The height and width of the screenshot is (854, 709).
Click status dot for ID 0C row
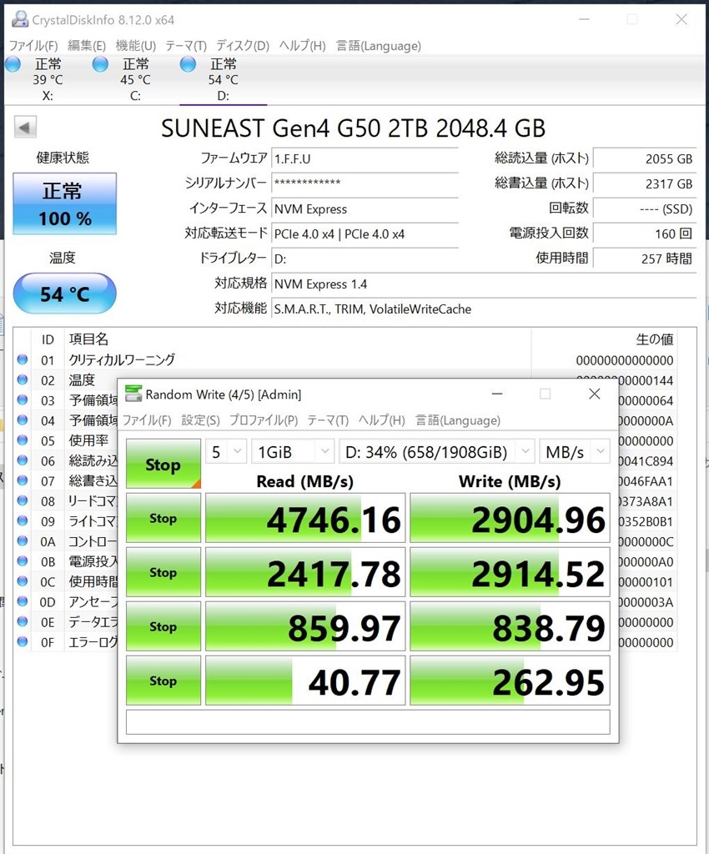pos(23,581)
